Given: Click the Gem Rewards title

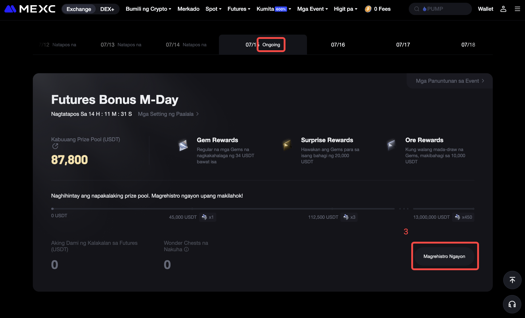Looking at the screenshot, I should point(217,140).
